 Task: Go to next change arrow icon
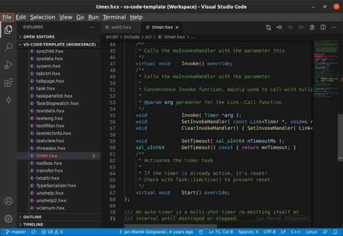click(301, 27)
